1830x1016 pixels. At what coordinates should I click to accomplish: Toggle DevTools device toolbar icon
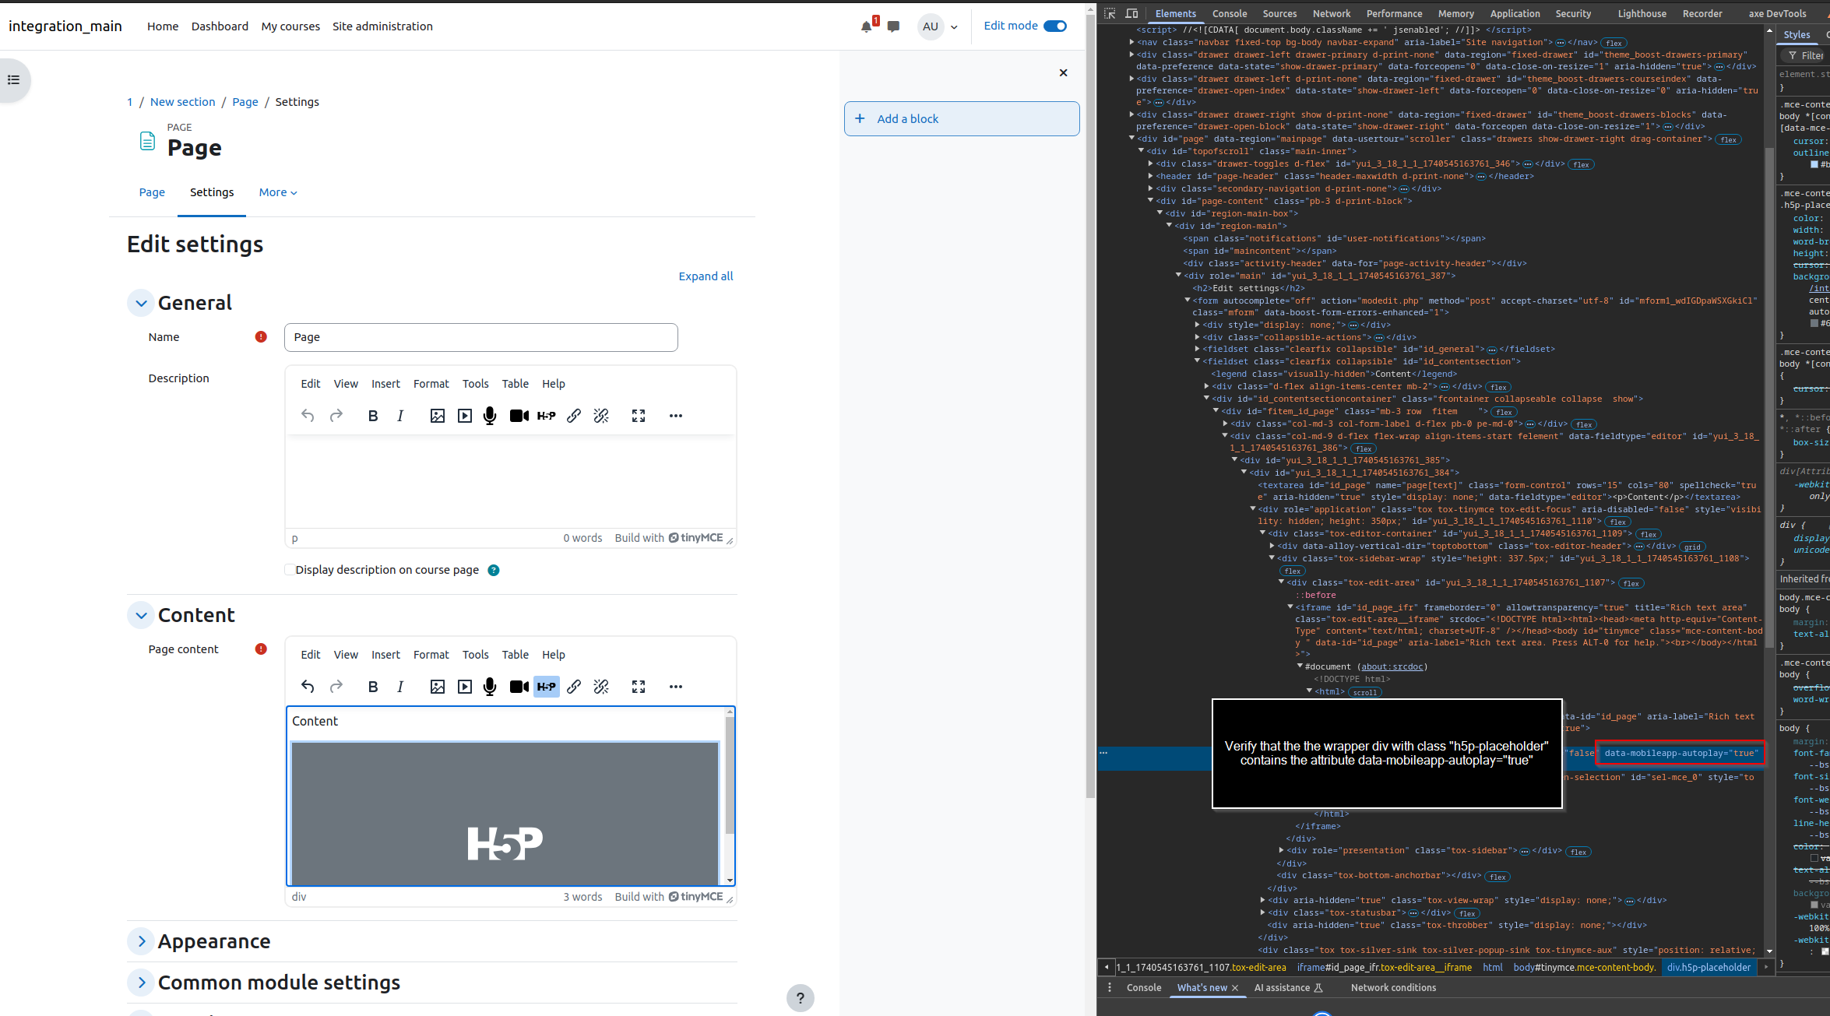(x=1131, y=13)
